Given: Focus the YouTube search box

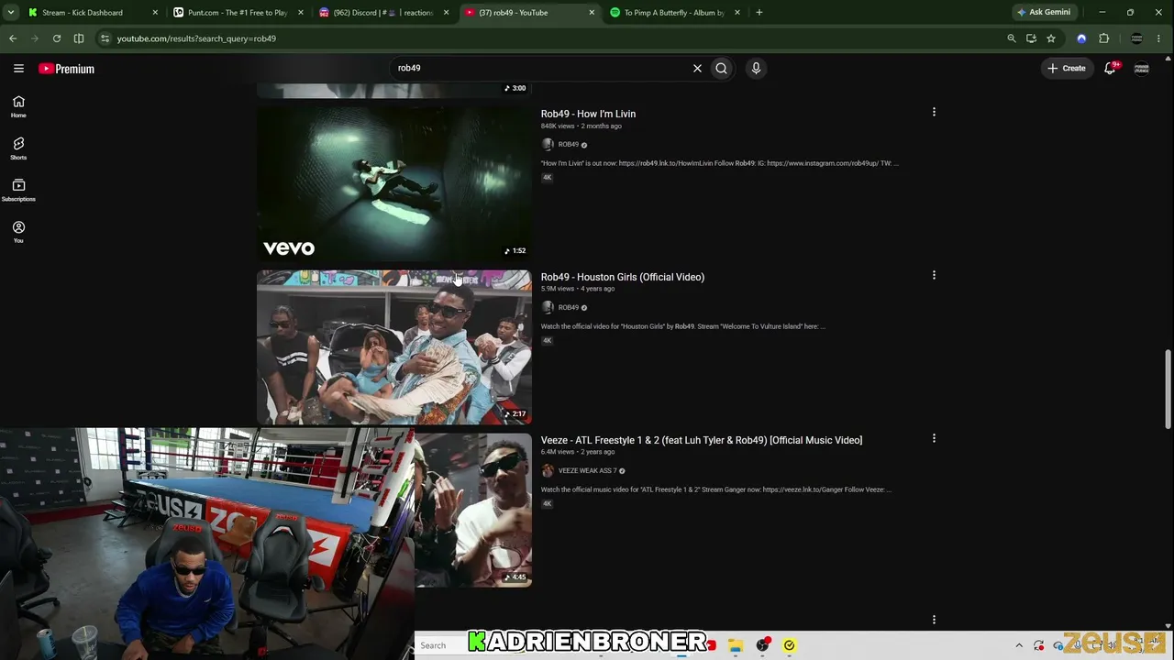Looking at the screenshot, I should click(x=541, y=68).
